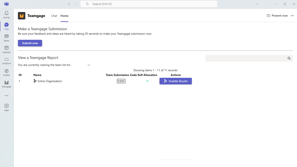Open more apps ellipsis in sidebar
Image resolution: width=297 pixels, height=167 pixels.
6,96
